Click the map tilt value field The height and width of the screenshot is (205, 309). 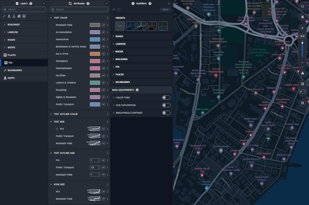(302, 92)
